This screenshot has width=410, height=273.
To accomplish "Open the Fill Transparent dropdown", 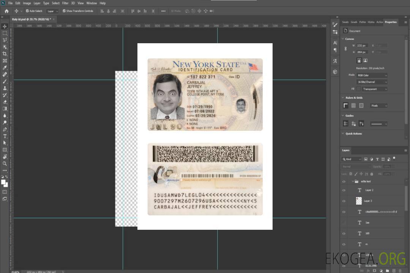I will (x=375, y=89).
